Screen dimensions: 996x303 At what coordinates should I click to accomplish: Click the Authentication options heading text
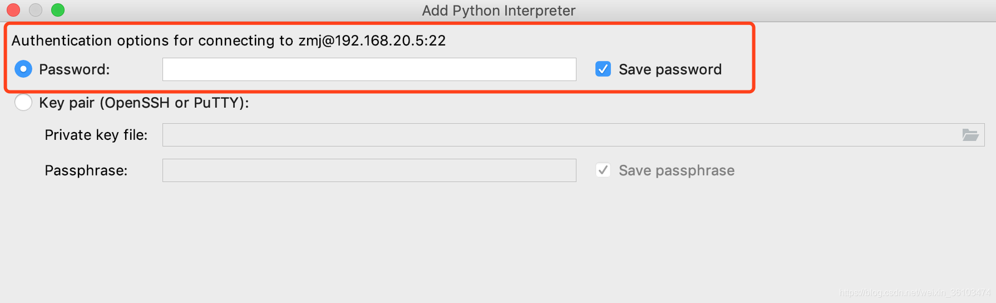(x=229, y=41)
